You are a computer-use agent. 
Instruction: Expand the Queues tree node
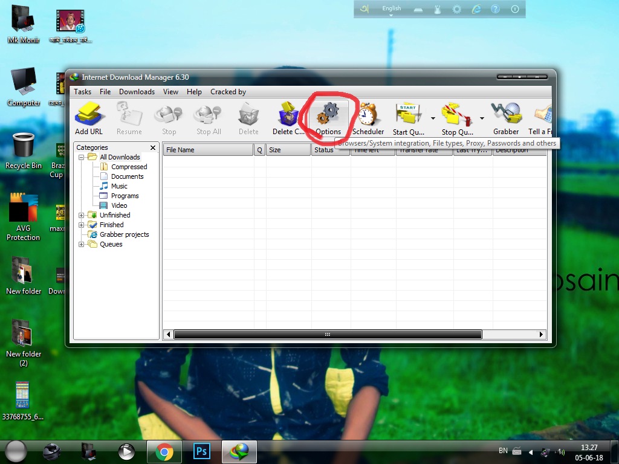coord(82,244)
